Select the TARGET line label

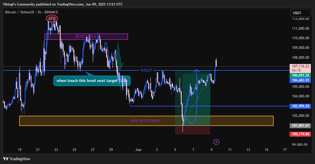point(146,70)
